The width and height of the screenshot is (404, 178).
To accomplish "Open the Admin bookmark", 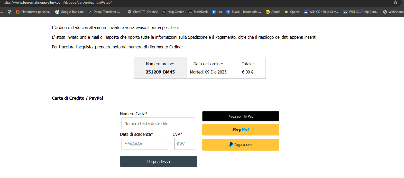I will (x=273, y=12).
